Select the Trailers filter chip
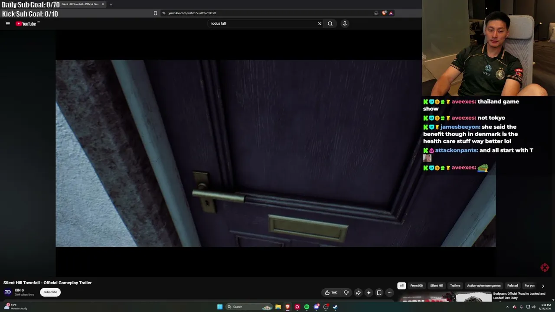This screenshot has width=555, height=312. pyautogui.click(x=455, y=286)
